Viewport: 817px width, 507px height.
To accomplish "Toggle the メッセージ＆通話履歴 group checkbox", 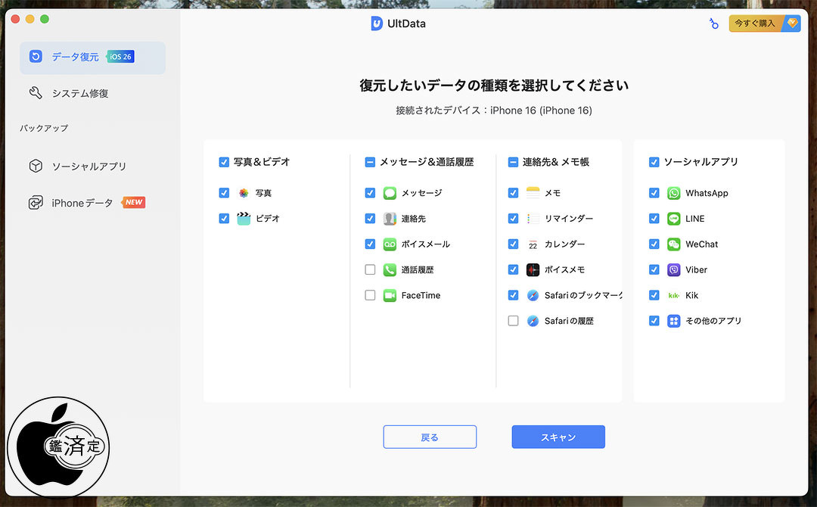I will pyautogui.click(x=370, y=162).
